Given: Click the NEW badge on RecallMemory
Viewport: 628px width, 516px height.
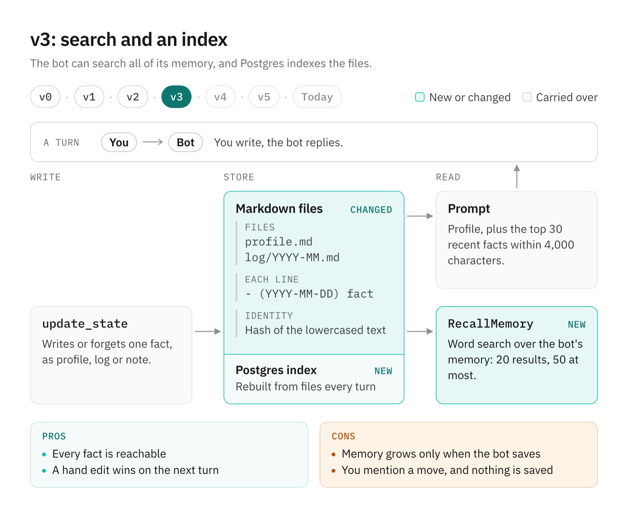Looking at the screenshot, I should coord(577,325).
